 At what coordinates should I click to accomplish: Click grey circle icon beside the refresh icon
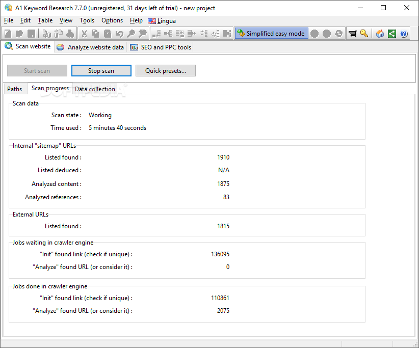[327, 34]
